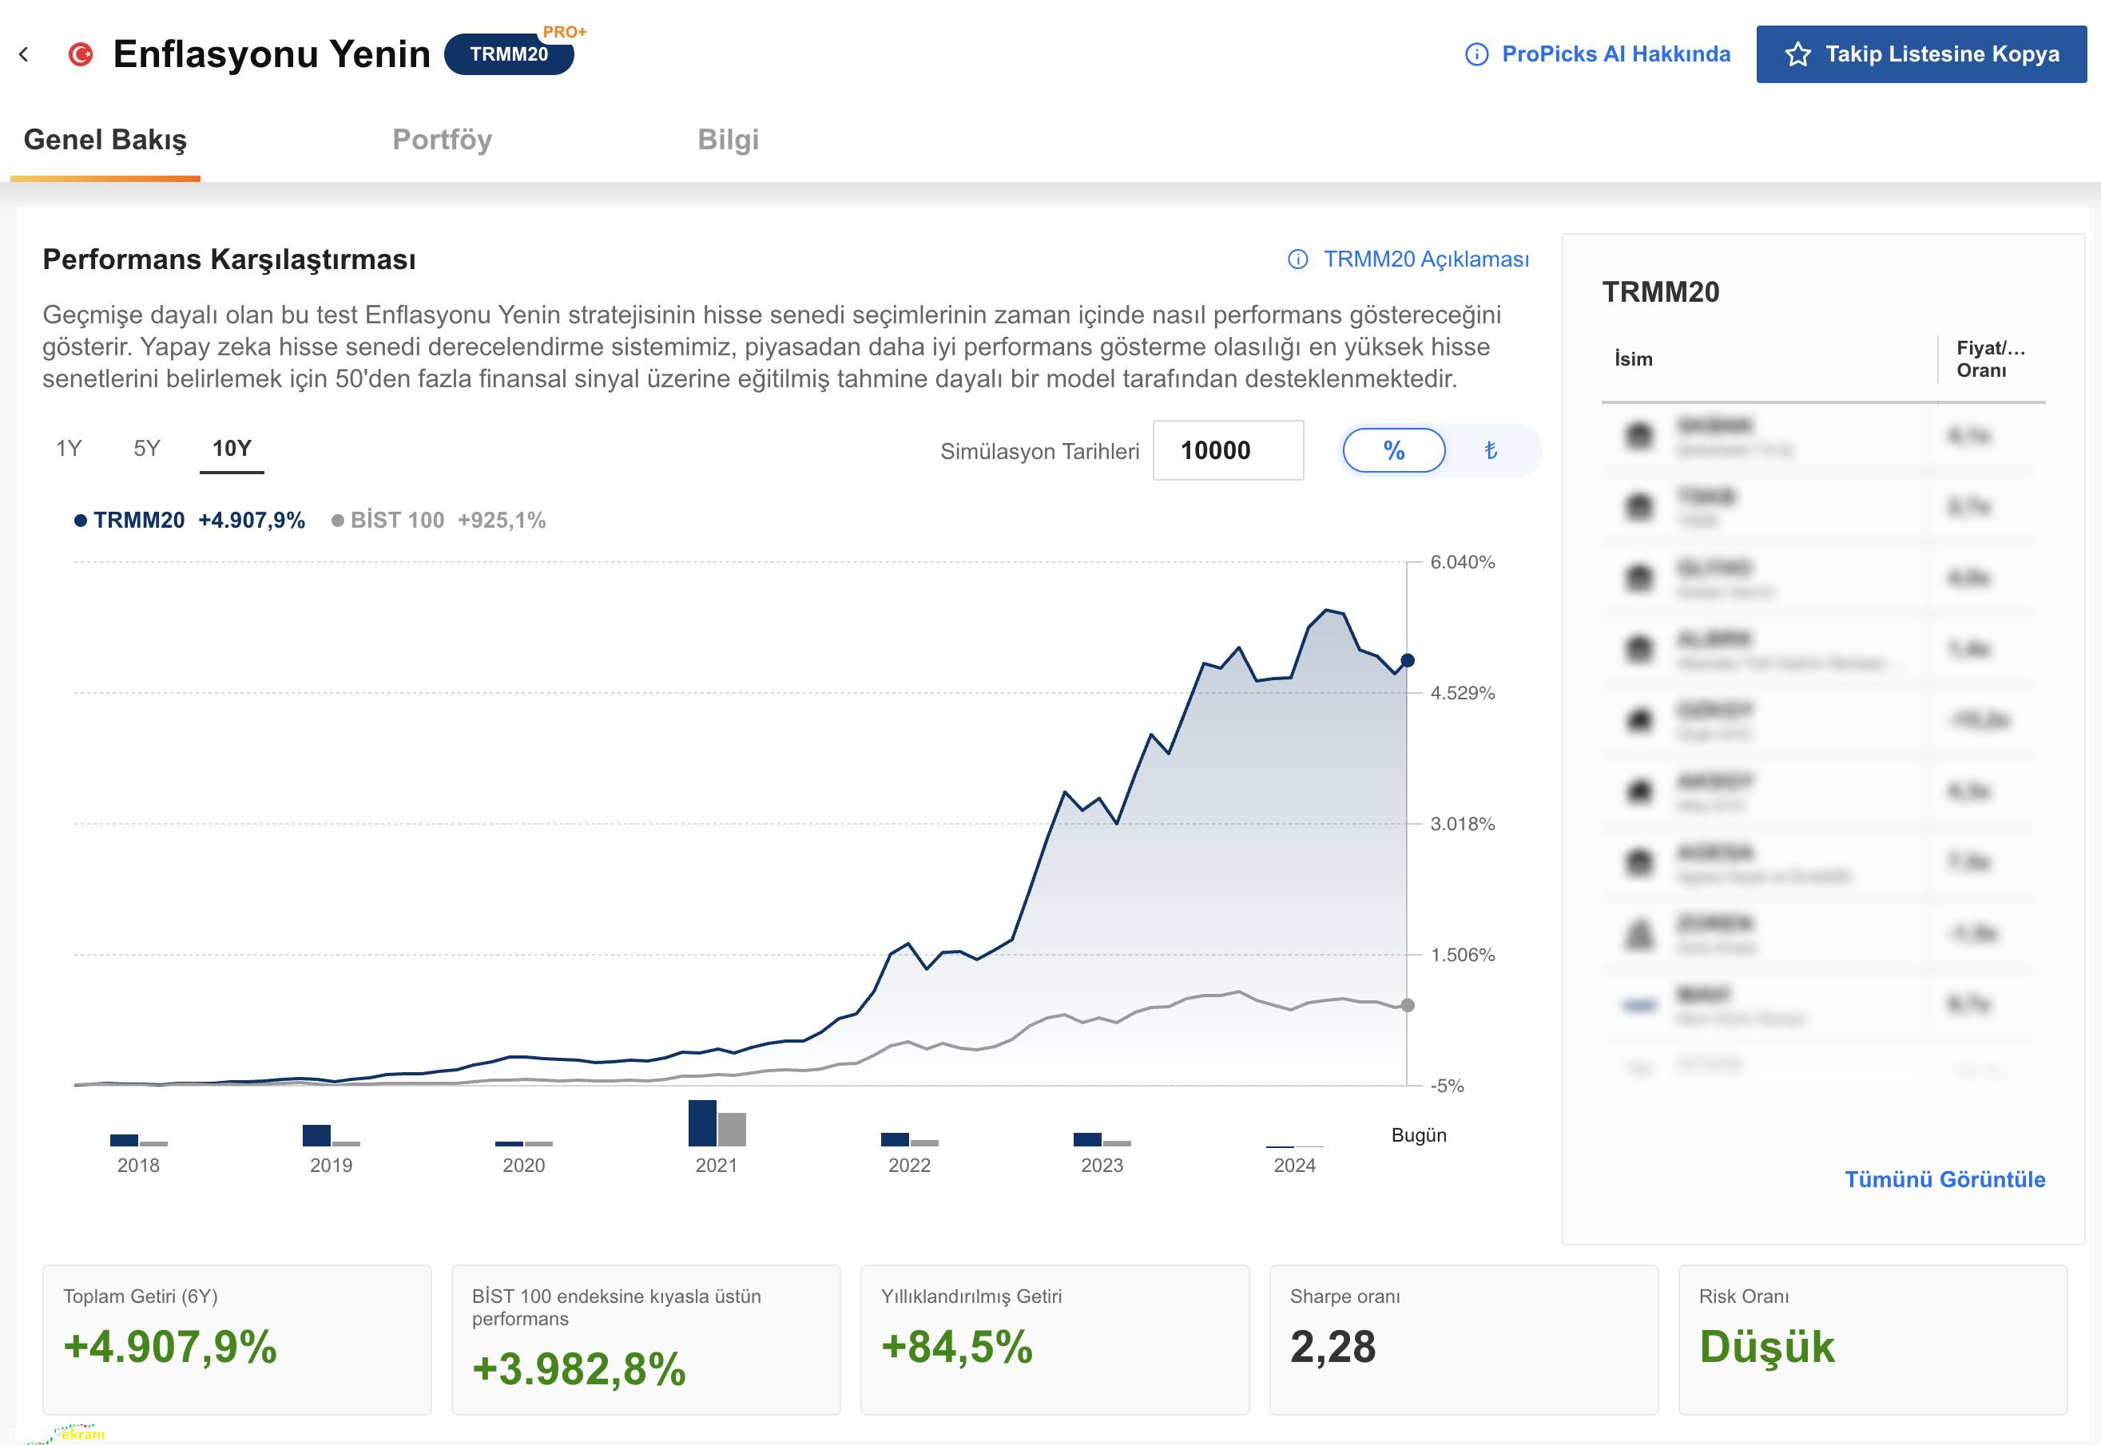Select 5Y time range
Image resolution: width=2101 pixels, height=1445 pixels.
[147, 448]
